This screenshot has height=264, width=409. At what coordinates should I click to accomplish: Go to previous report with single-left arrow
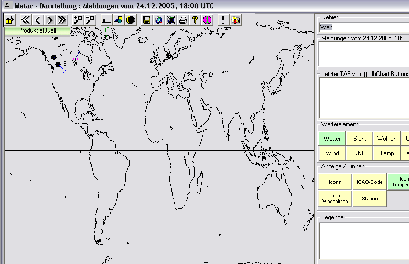click(37, 20)
